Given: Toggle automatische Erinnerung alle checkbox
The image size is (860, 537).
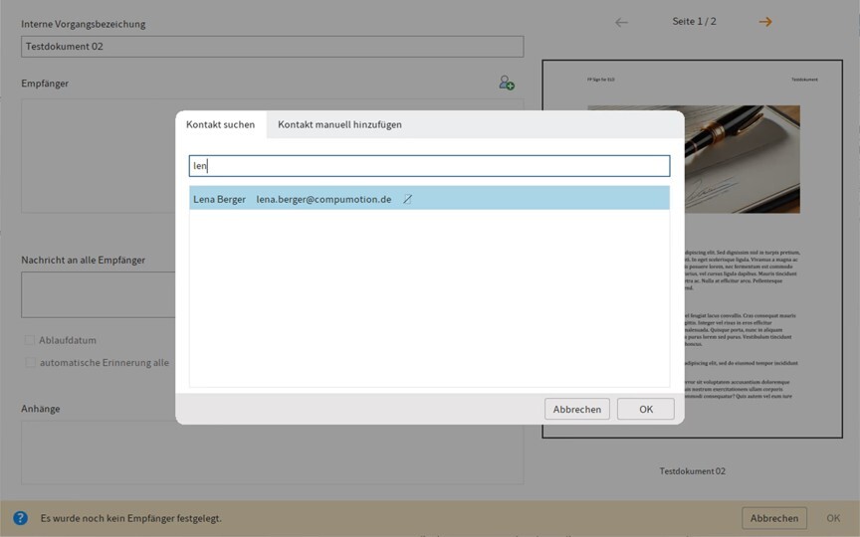Looking at the screenshot, I should (x=30, y=363).
